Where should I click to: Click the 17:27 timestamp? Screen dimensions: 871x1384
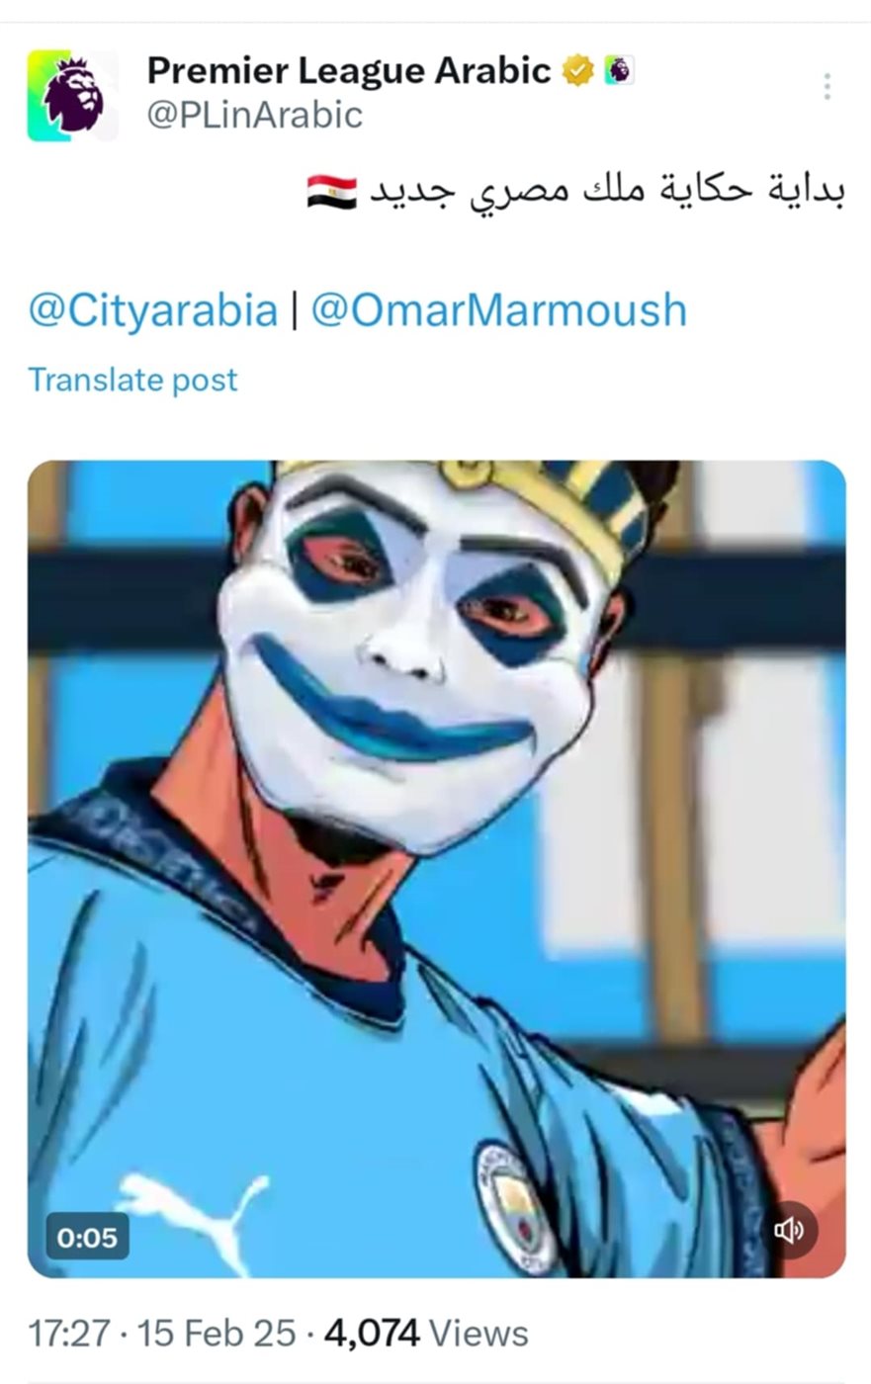pyautogui.click(x=69, y=1333)
